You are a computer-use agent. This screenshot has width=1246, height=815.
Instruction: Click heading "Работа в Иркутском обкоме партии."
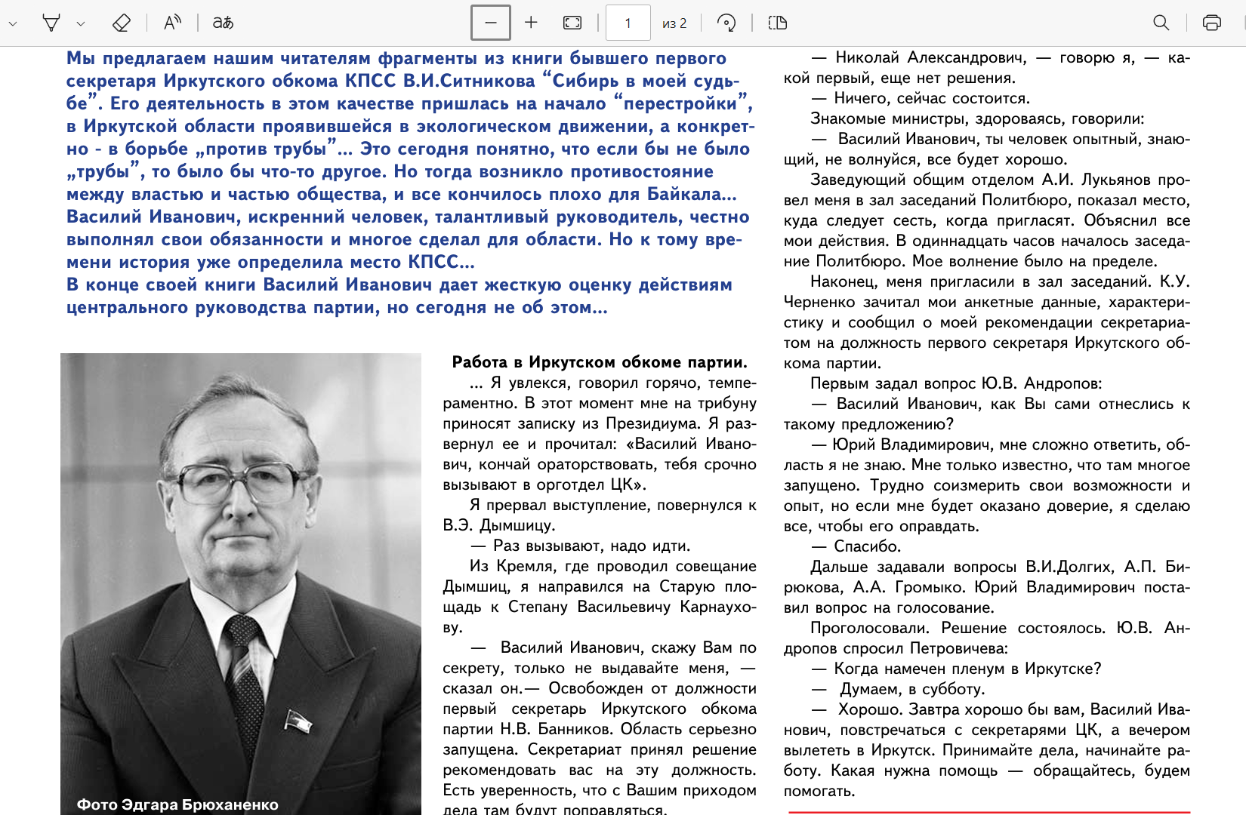[600, 362]
